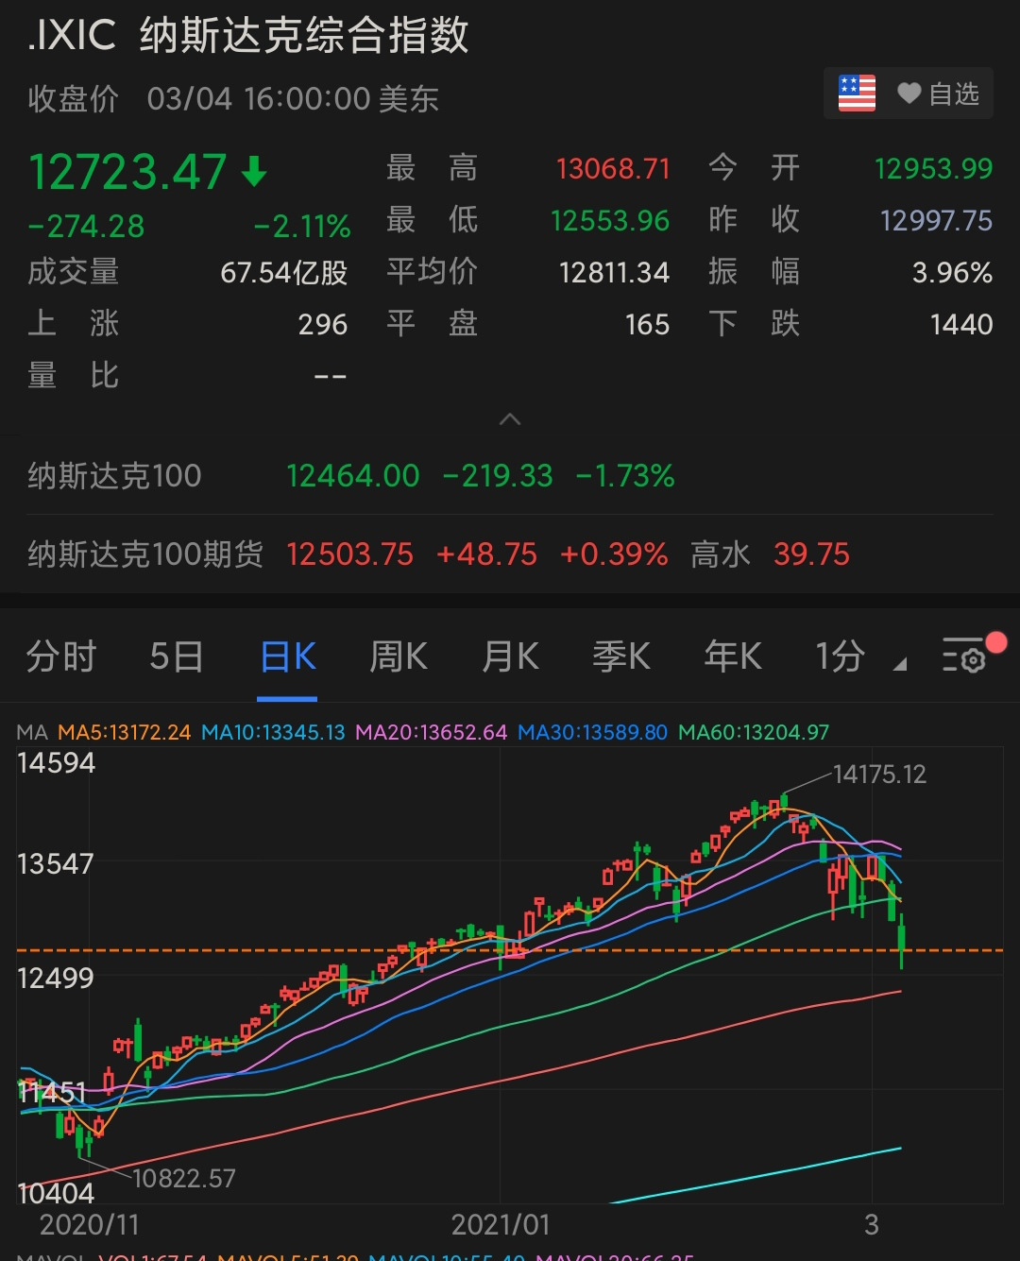Screen dimensions: 1020x1261
Task: Tap the green down arrow beside price
Action: pyautogui.click(x=254, y=172)
